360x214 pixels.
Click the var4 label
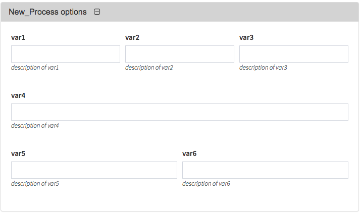tap(18, 95)
